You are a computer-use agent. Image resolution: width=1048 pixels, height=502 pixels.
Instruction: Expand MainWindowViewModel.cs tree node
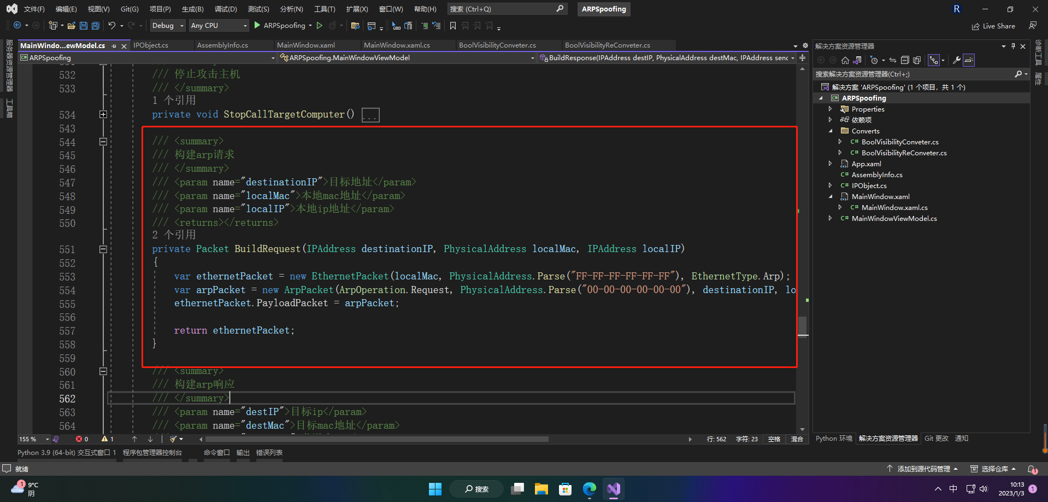(x=831, y=218)
